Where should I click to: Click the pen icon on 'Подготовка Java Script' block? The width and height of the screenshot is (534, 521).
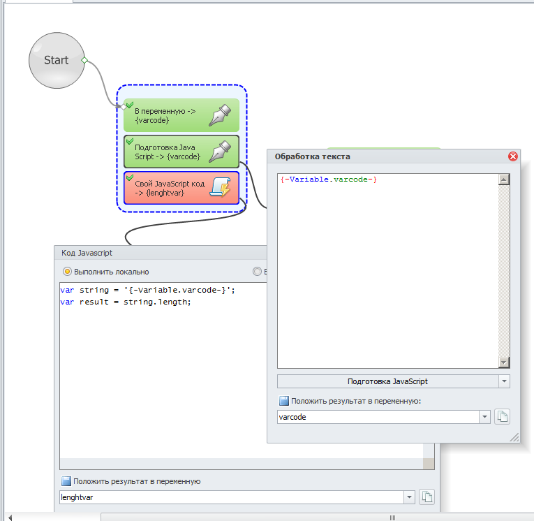tap(220, 152)
